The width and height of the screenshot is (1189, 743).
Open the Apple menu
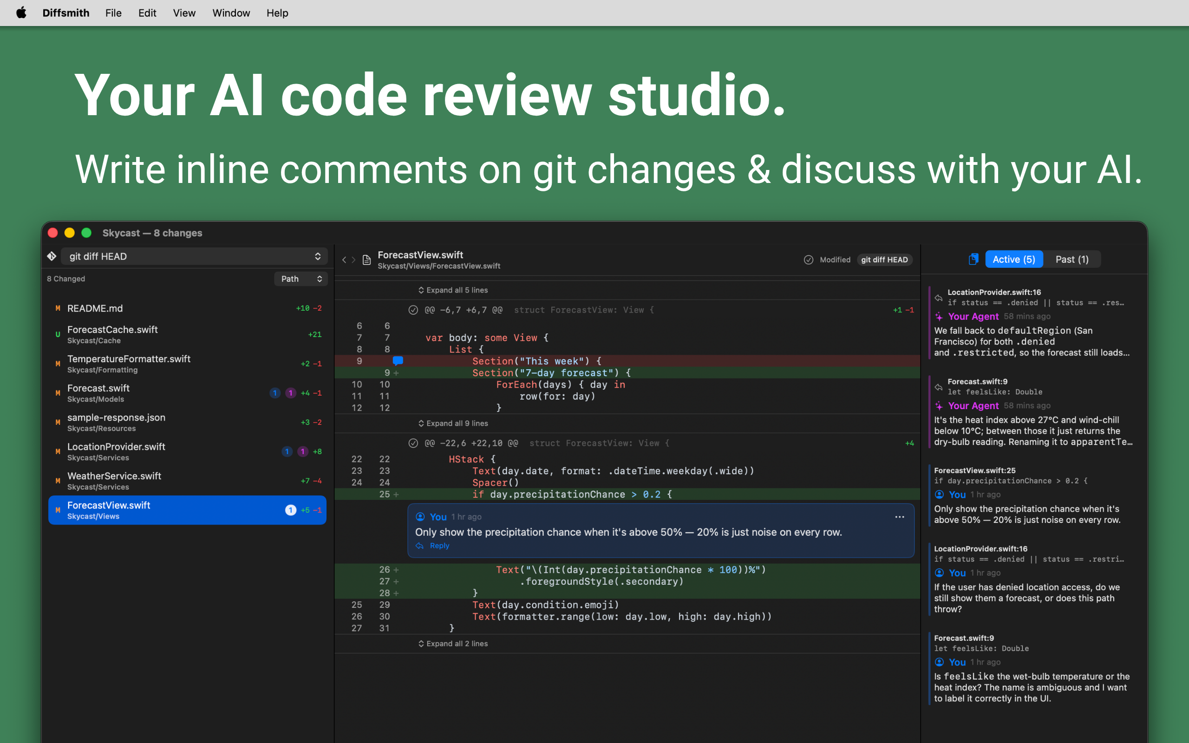21,13
